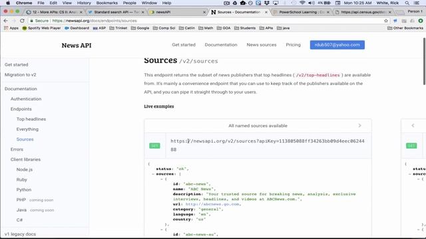
Task: Open the Apps bookmark shortcut
Action: (x=11, y=28)
